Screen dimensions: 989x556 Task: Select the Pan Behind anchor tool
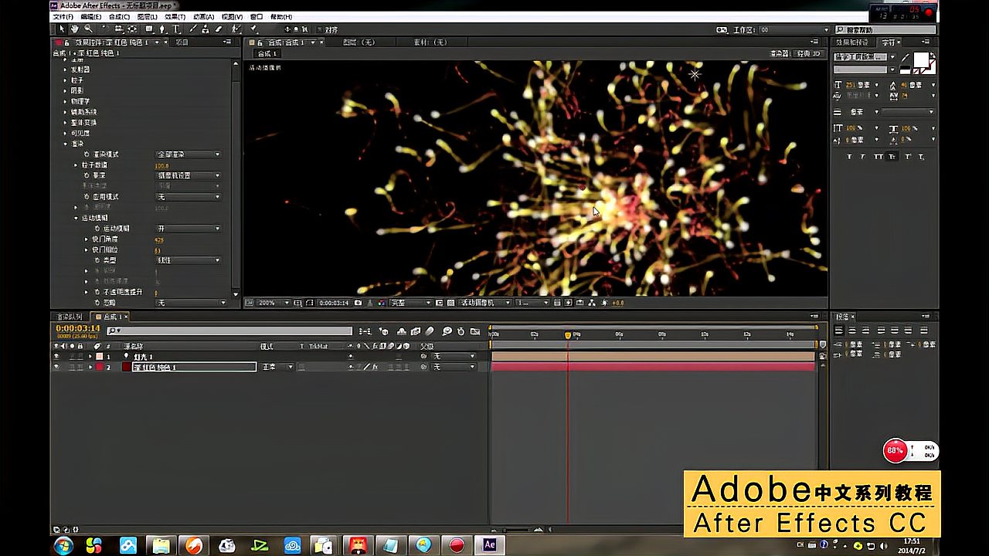tap(131, 29)
